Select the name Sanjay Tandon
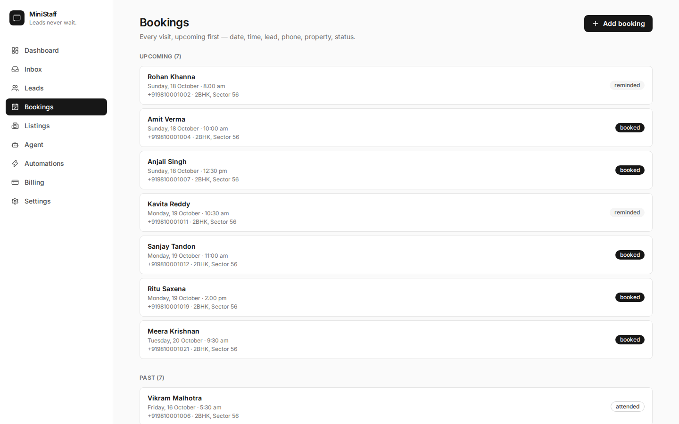 point(172,246)
